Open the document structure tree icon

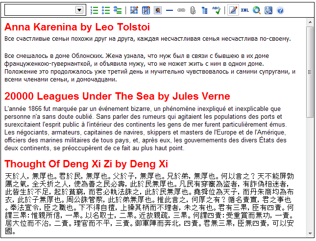[205, 10]
